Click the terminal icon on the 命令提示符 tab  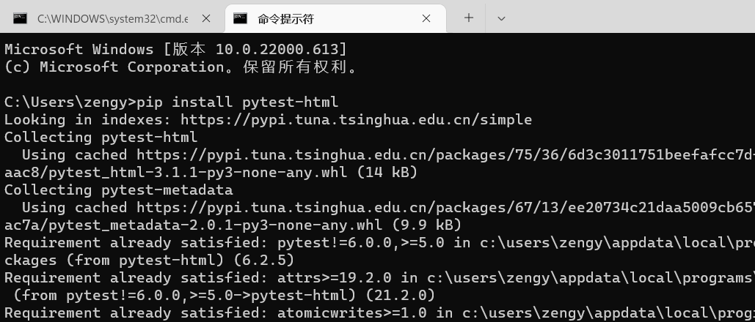pos(240,18)
